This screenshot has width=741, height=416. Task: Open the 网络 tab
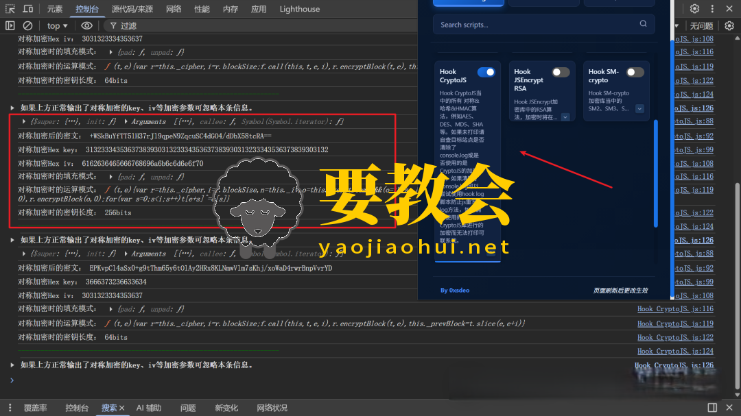coord(174,9)
